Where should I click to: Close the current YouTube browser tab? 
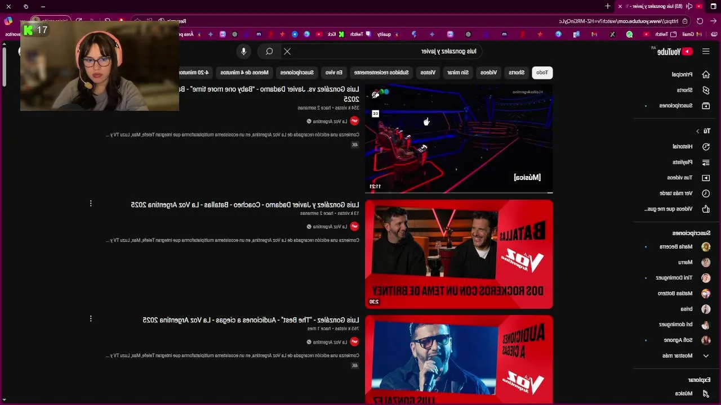coord(620,6)
